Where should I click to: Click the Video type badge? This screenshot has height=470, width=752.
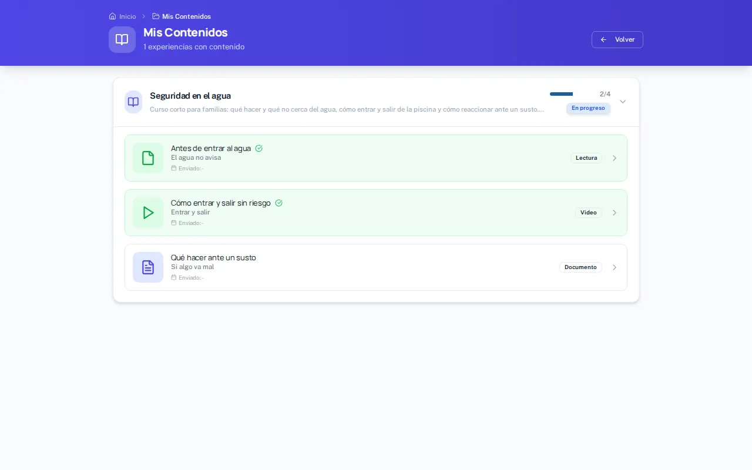[x=589, y=213]
